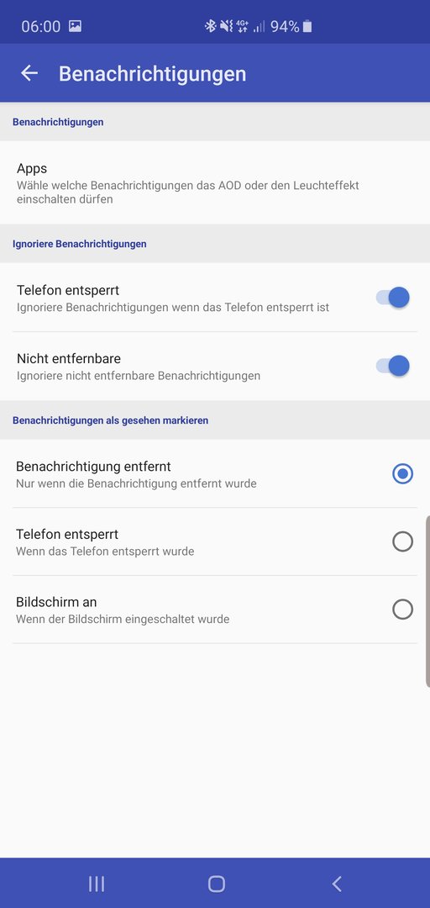430x908 pixels.
Task: Select the Benachrichtigung entfernt radio button
Action: point(402,473)
